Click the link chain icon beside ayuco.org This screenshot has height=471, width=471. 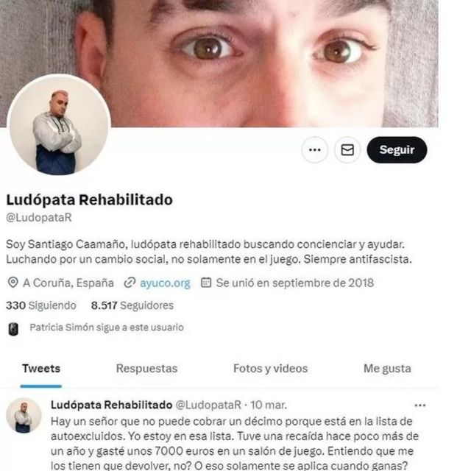[x=130, y=283]
